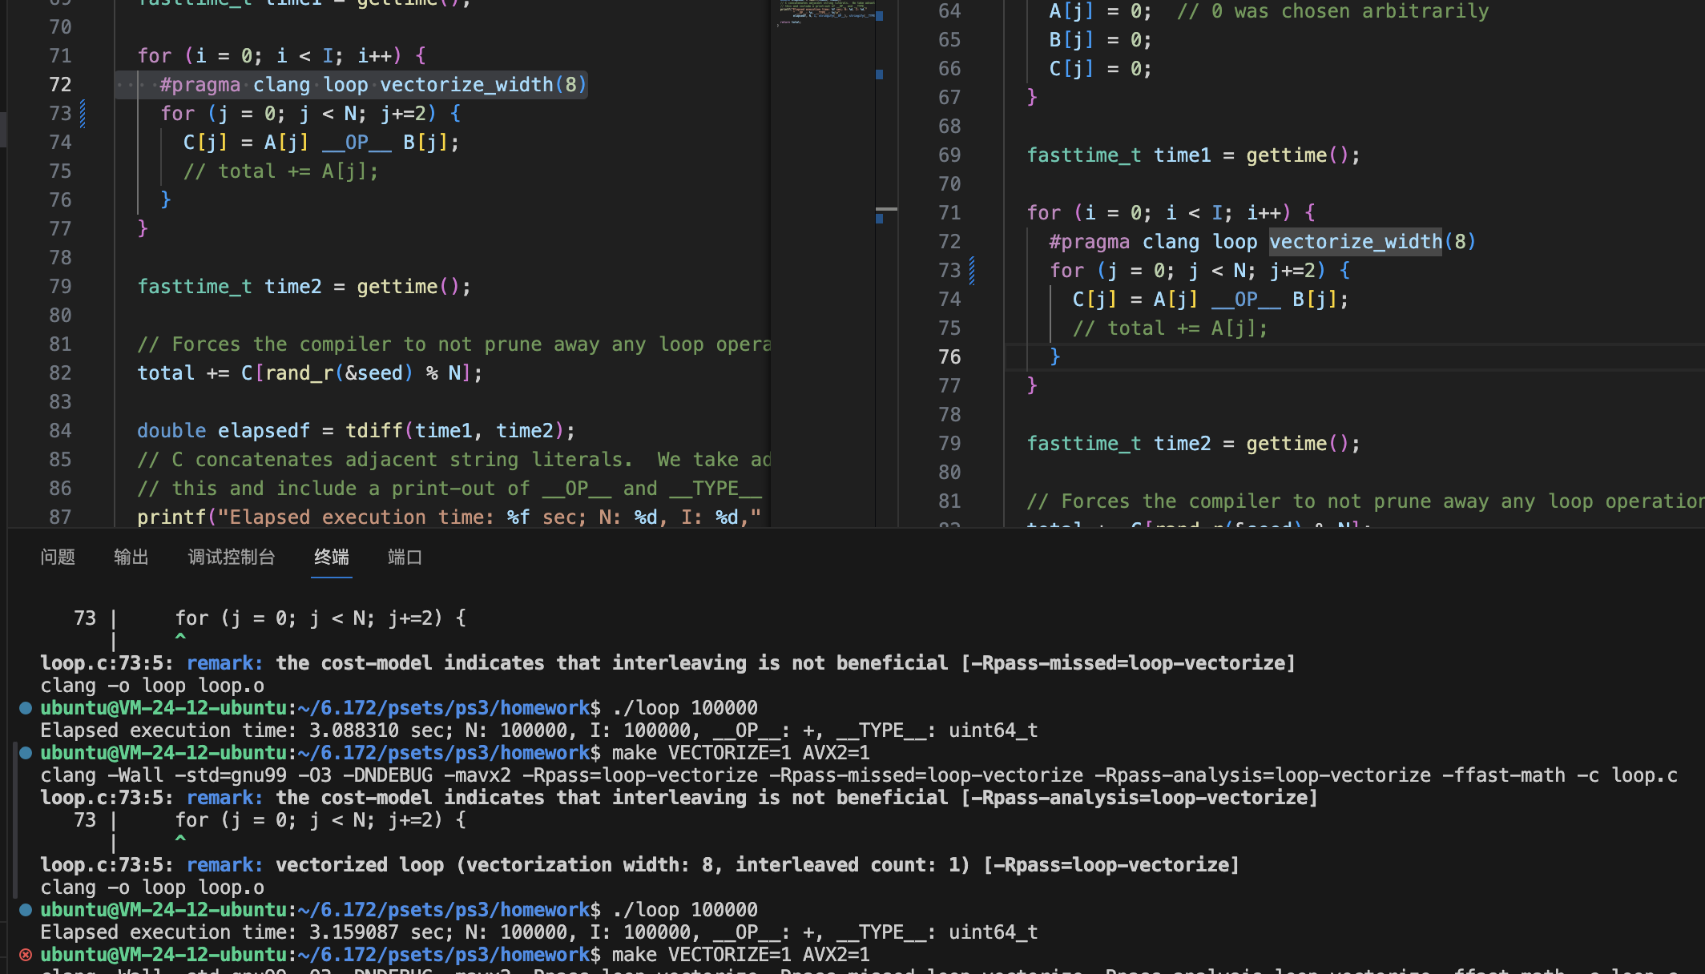Click the blue marker beside the second ./loop command
The width and height of the screenshot is (1705, 974).
tap(26, 910)
